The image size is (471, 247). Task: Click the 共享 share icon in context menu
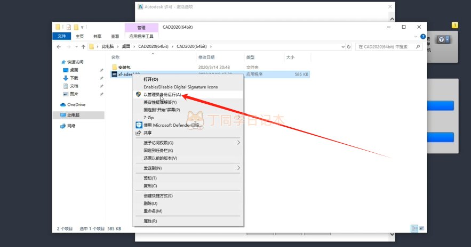pos(139,133)
